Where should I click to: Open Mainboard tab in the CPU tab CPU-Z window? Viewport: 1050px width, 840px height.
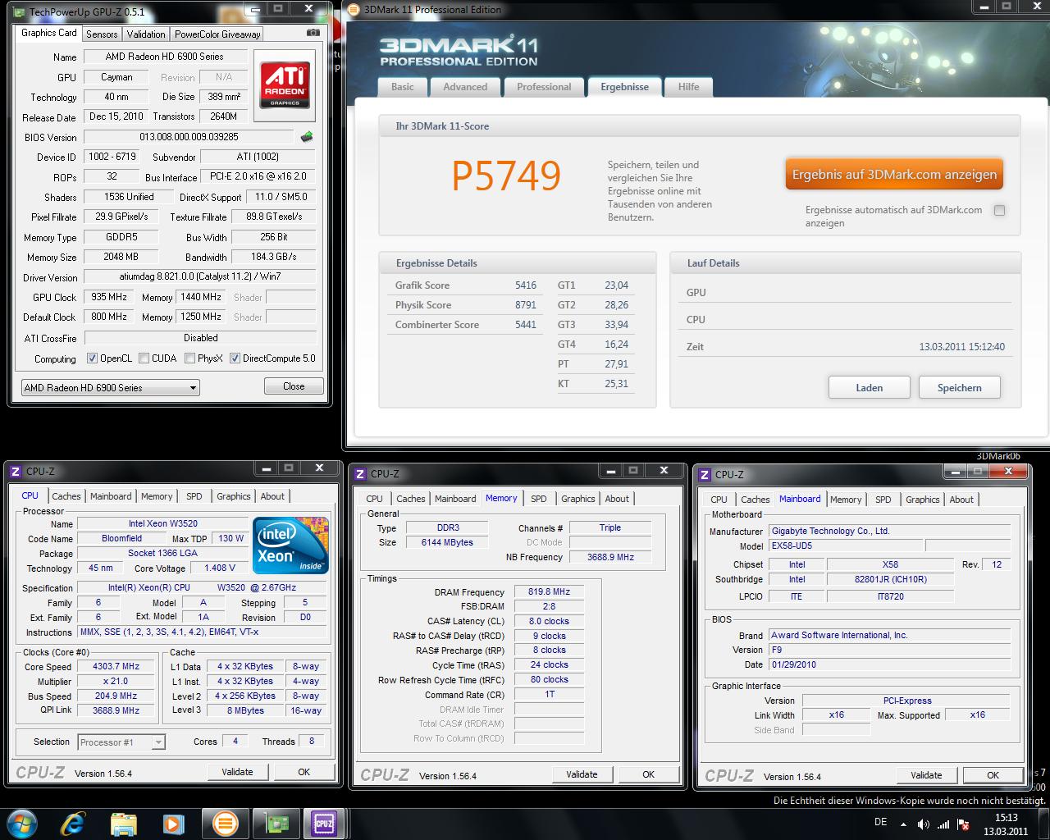(111, 496)
